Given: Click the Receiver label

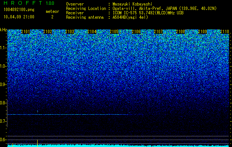Looking at the screenshot, I should coord(75,13).
